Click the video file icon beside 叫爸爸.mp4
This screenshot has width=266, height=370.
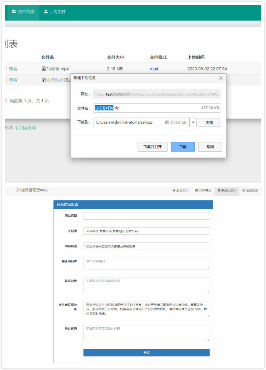44,69
